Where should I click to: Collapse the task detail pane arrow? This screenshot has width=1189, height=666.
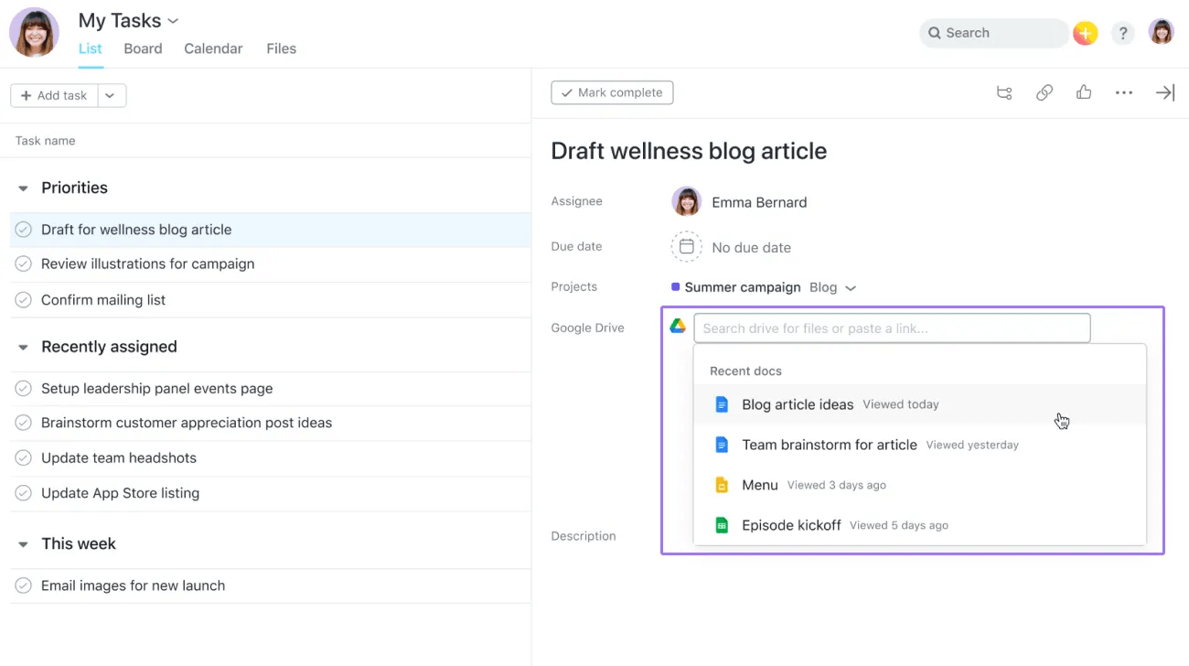coord(1164,92)
